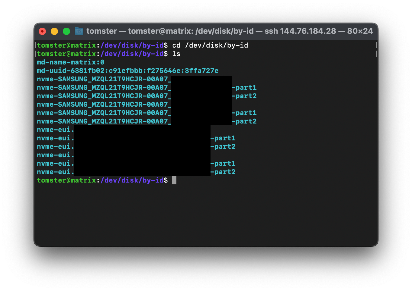Click the window title showing ssh 144.76.184.28
The image size is (412, 291).
230,31
